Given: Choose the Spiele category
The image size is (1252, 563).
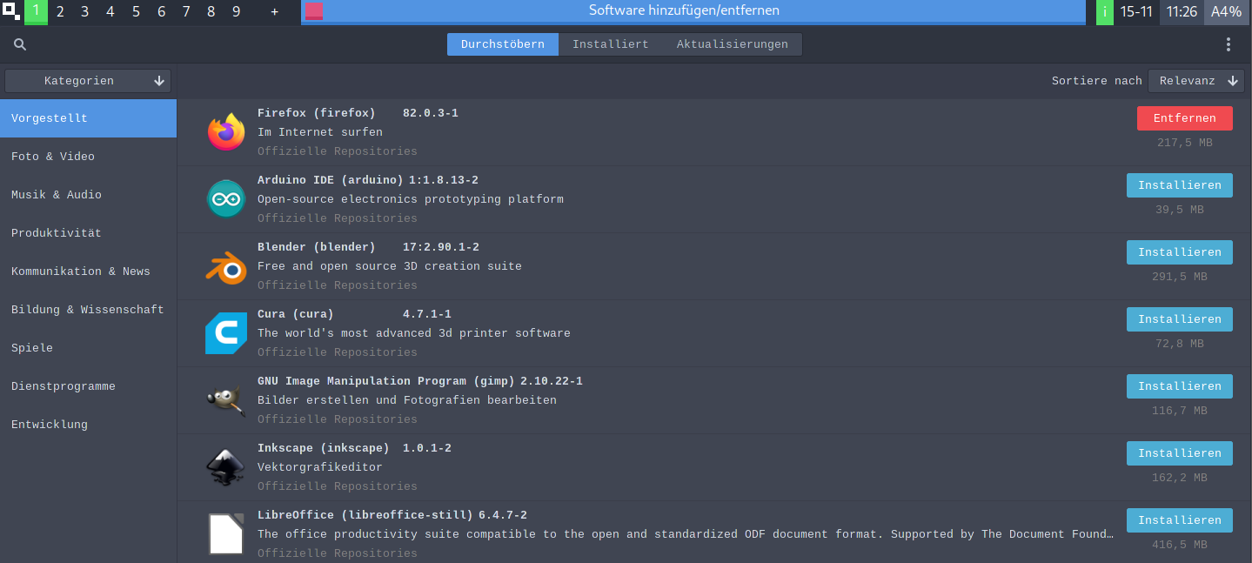Looking at the screenshot, I should pyautogui.click(x=32, y=348).
